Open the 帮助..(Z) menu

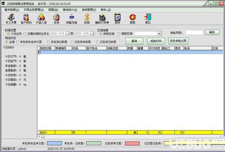coord(106,10)
